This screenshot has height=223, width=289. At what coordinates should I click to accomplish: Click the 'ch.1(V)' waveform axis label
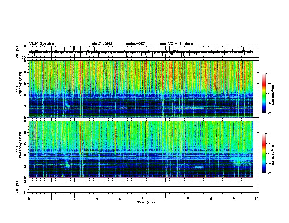pyautogui.click(x=18, y=52)
